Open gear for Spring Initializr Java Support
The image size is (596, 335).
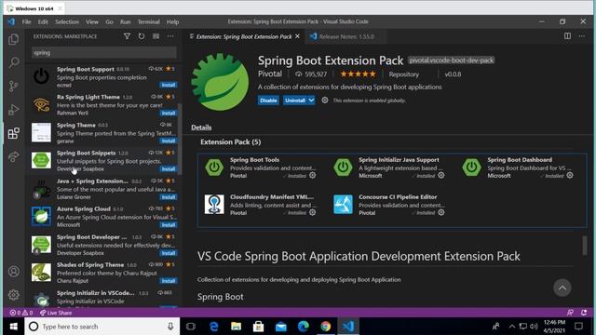tap(440, 176)
